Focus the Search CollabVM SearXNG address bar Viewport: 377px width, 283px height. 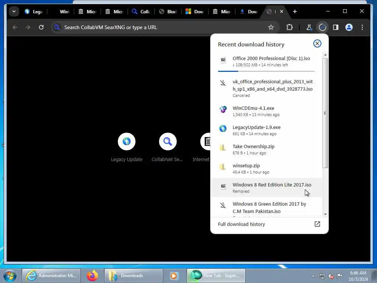click(165, 27)
